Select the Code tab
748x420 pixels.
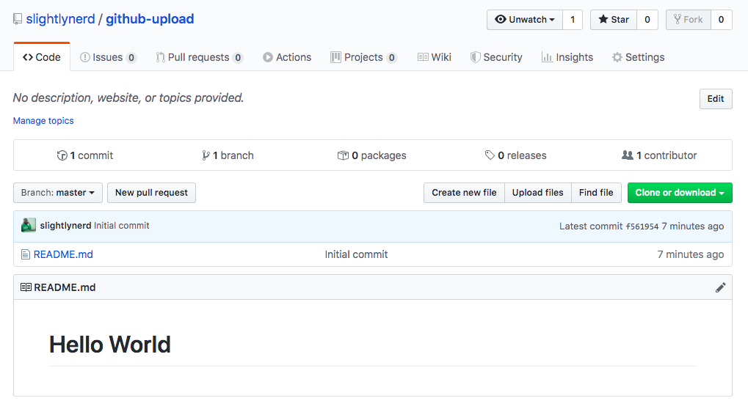42,57
